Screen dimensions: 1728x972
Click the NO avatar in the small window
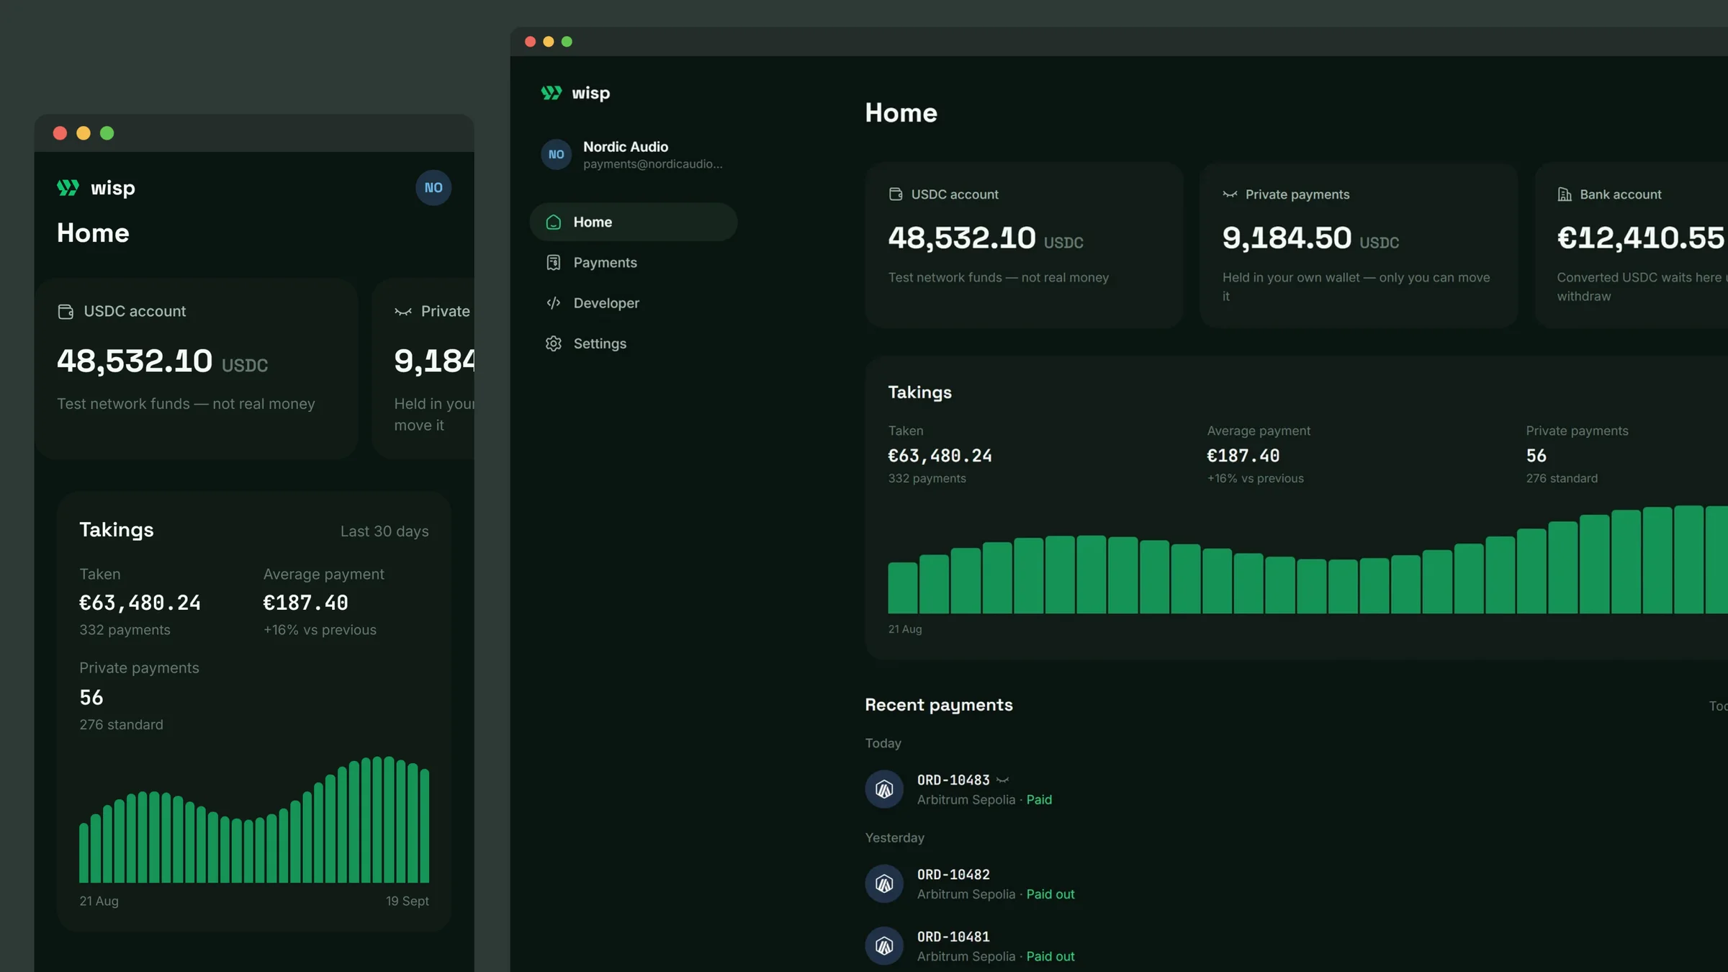[x=433, y=188]
